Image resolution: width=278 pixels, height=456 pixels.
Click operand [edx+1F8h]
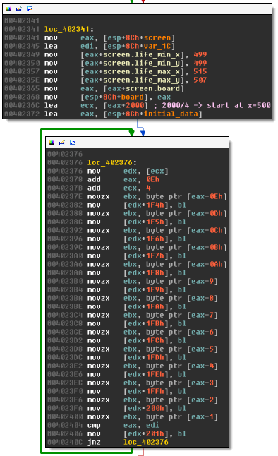click(x=145, y=272)
